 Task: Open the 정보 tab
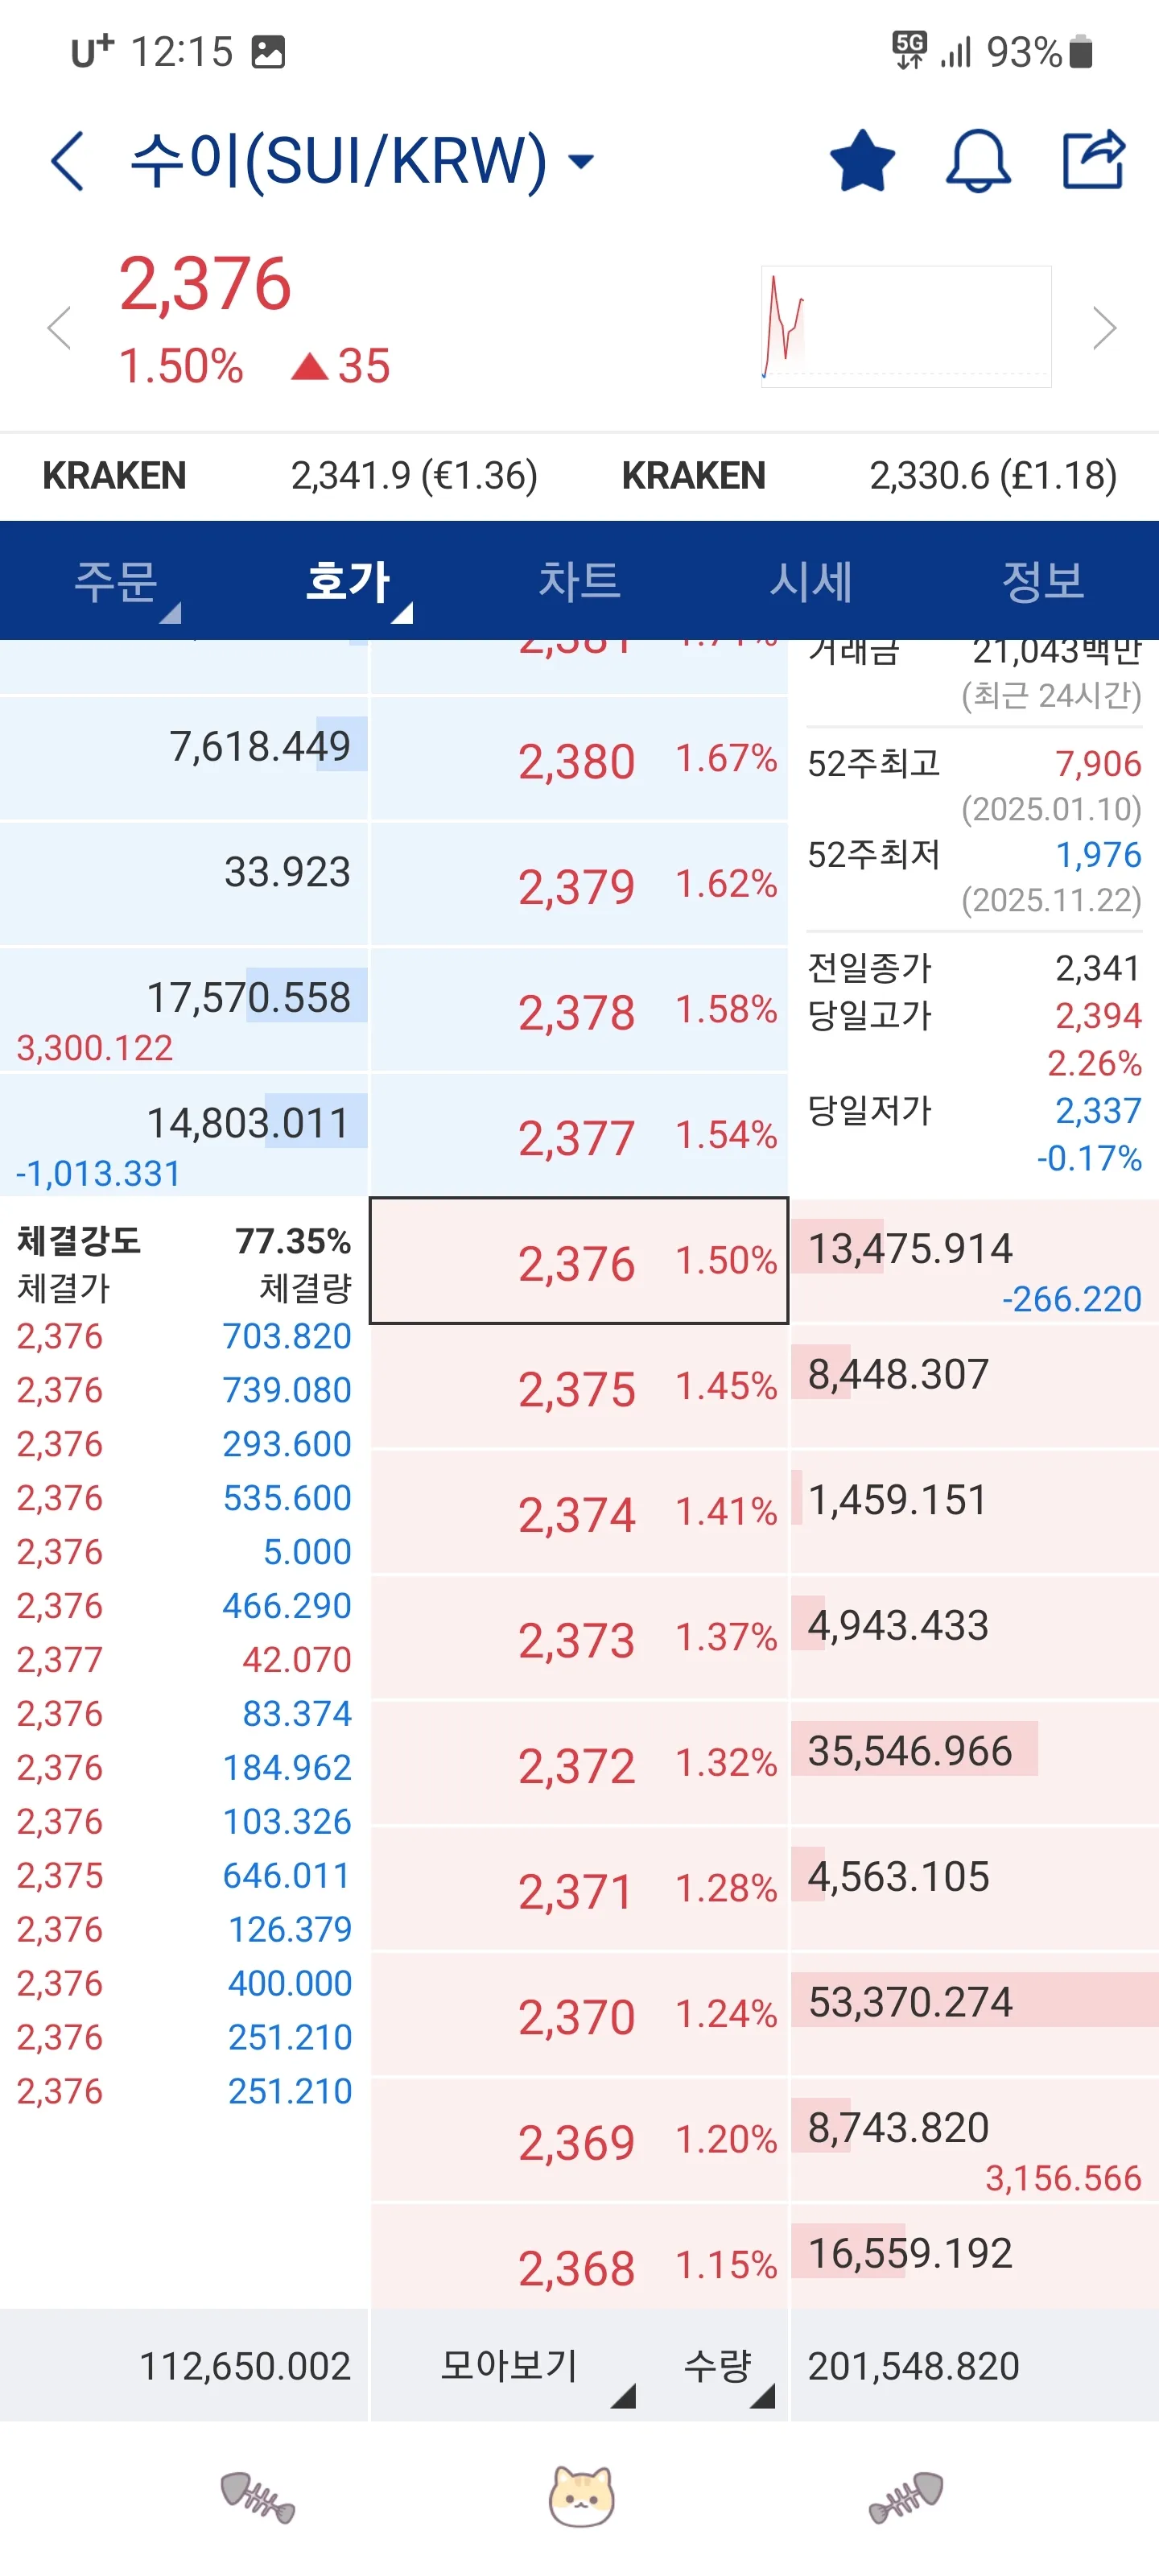click(x=1043, y=581)
